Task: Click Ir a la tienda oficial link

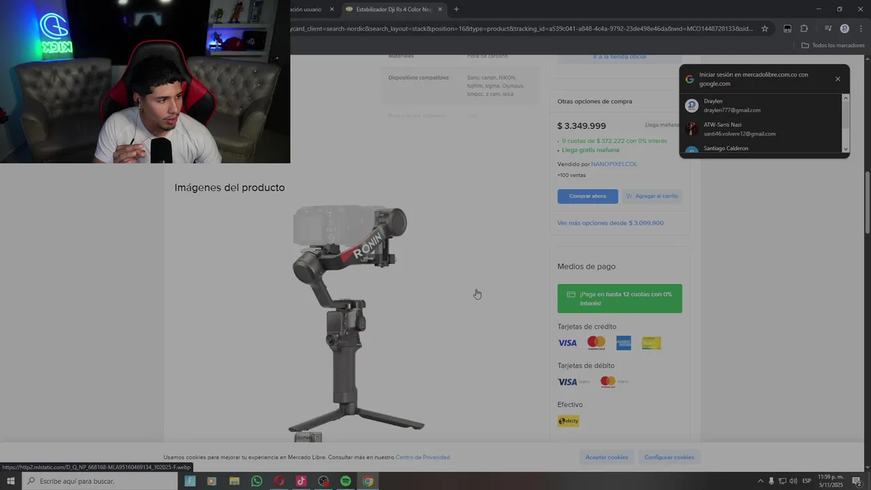Action: [x=619, y=56]
